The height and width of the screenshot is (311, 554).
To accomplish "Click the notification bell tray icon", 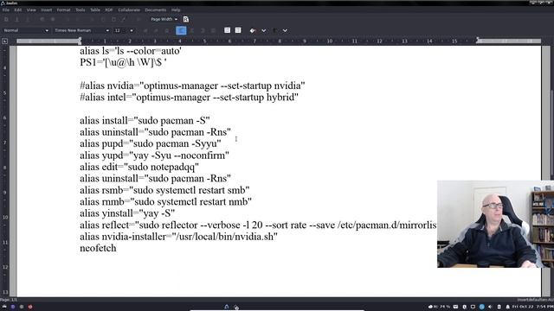I will click(507, 307).
